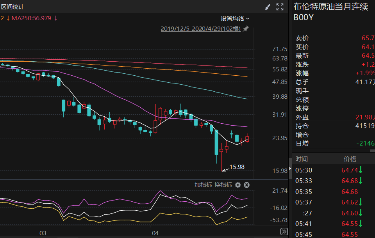Click the 03 month marker on timeline
This screenshot has width=375, height=238.
tap(43, 233)
